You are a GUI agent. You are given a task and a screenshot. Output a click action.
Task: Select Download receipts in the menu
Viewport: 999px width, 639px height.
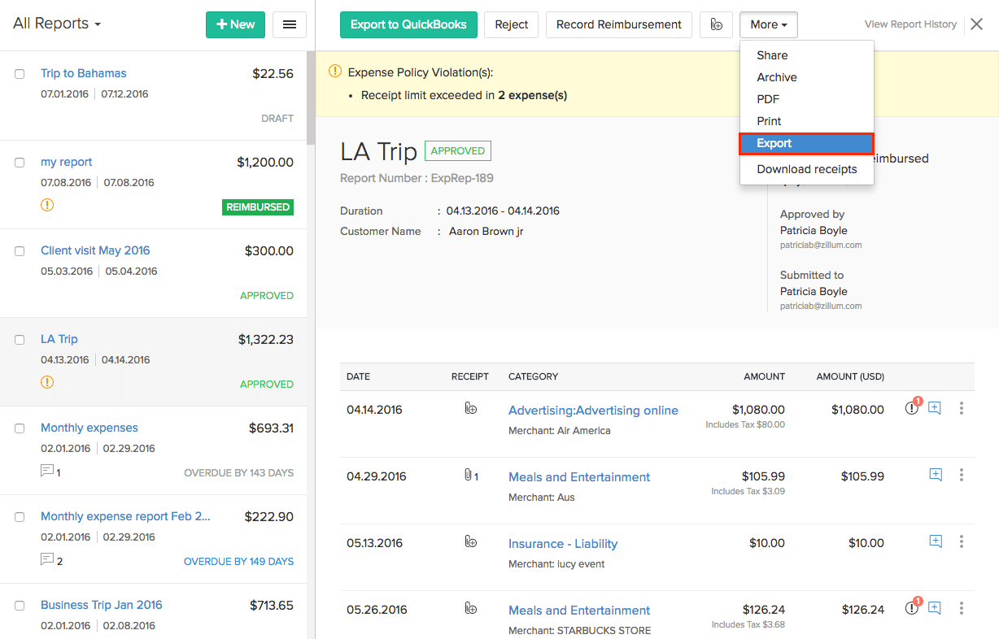806,169
